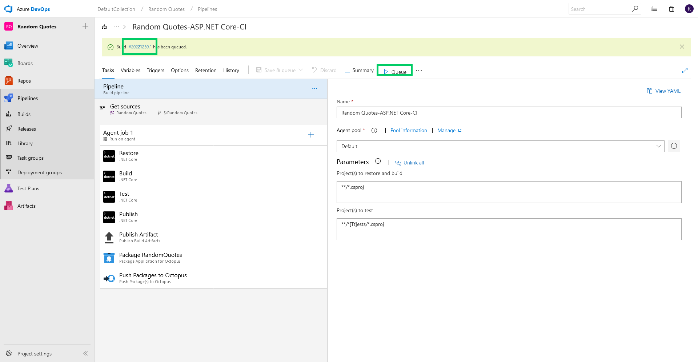Open the Summary view
Viewport: 698px width, 362px height.
[x=359, y=70]
